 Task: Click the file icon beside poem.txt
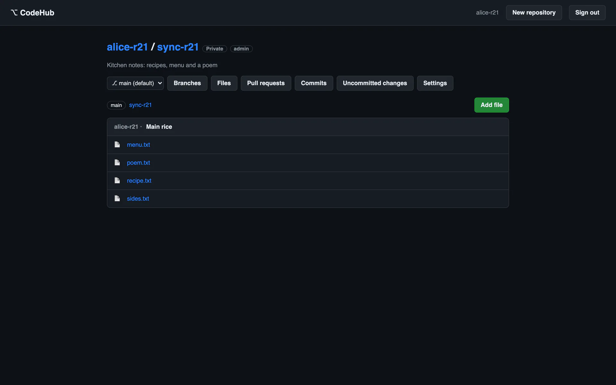117,162
